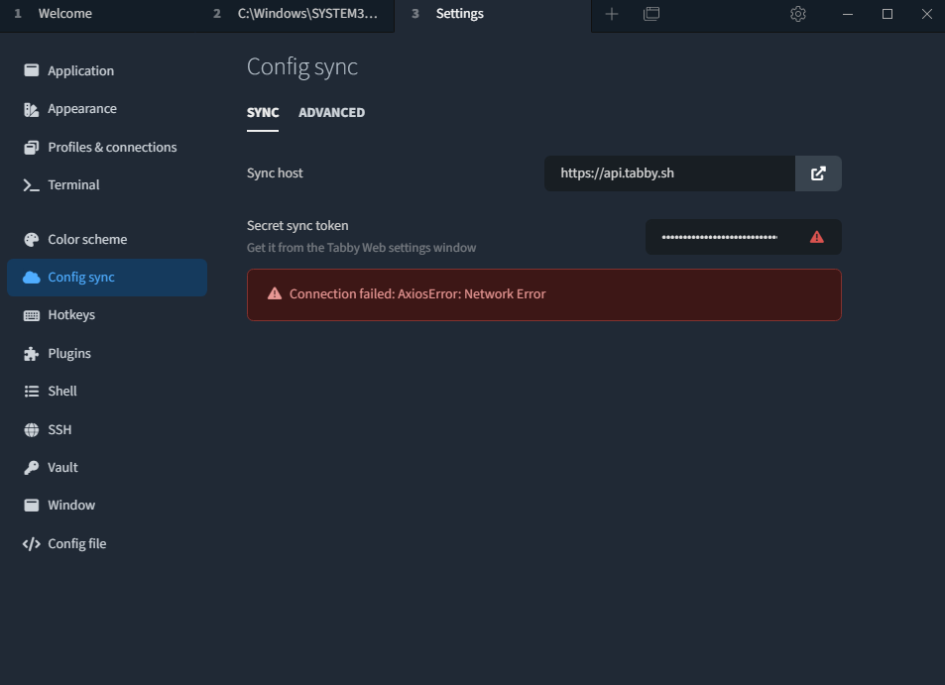This screenshot has width=945, height=685.
Task: Open Config file editor section
Action: tap(107, 544)
